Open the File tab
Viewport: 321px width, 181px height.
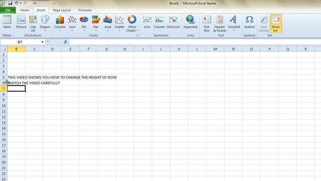(8, 10)
